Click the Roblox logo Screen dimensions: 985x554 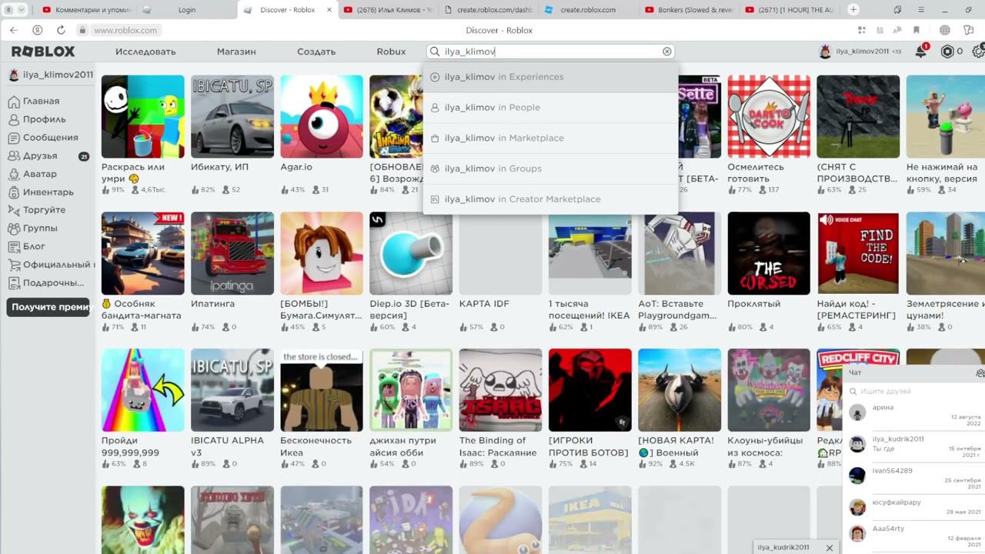tap(43, 52)
